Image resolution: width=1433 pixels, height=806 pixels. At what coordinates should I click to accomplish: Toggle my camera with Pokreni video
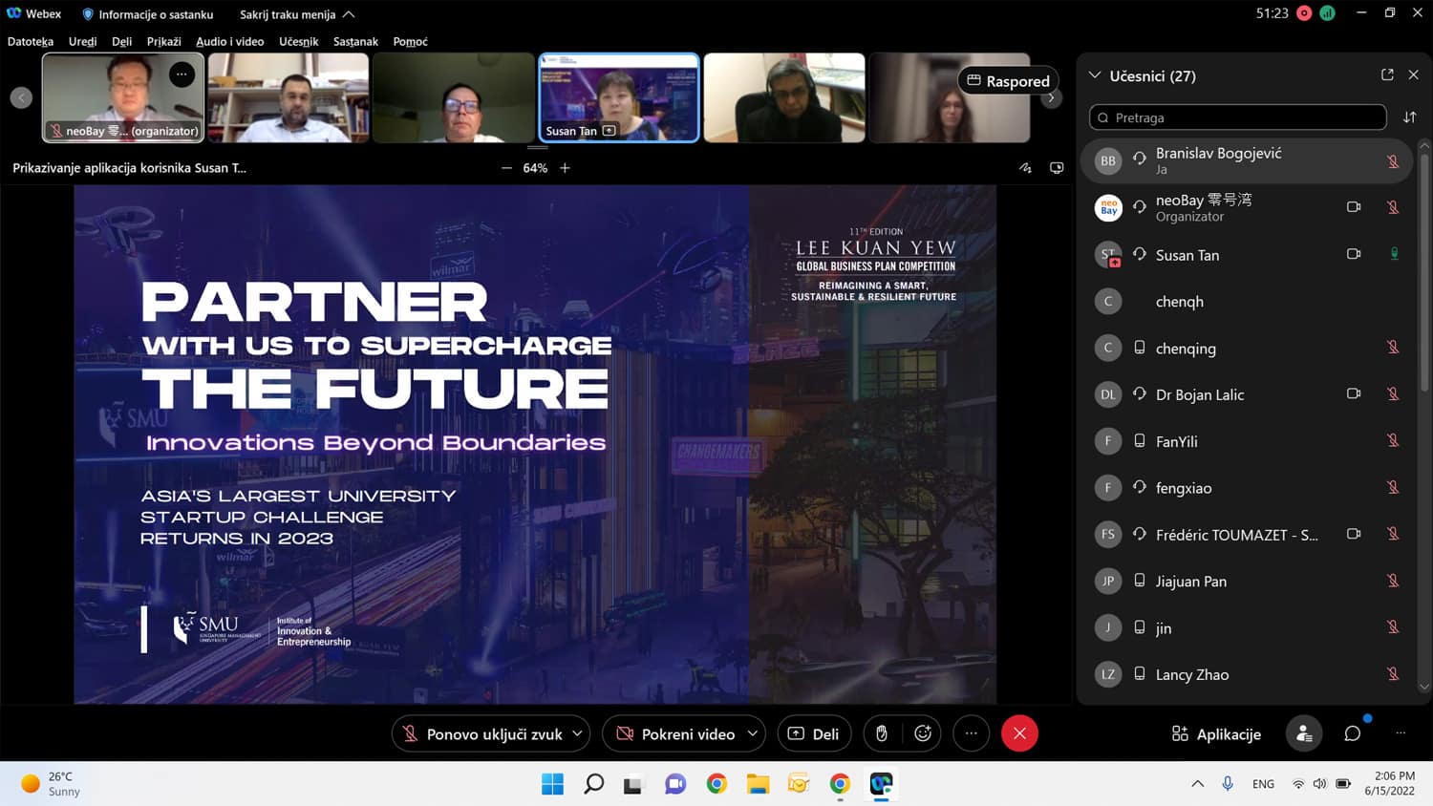(x=677, y=733)
